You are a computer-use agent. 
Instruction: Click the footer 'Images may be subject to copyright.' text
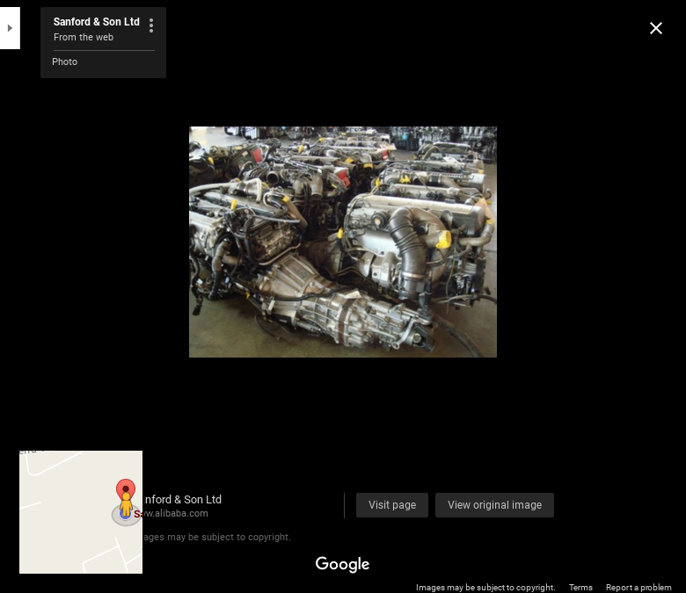coord(485,588)
